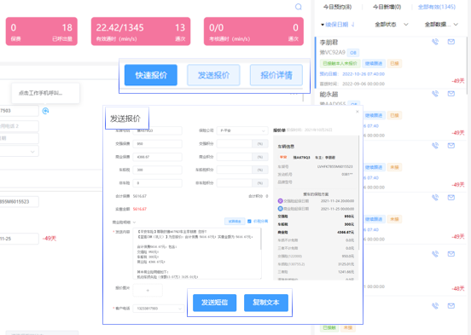Open envelope icon in 能永超 row

[x=451, y=94]
